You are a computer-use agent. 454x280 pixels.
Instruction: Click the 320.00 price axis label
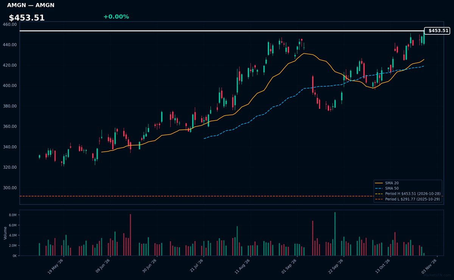click(x=9, y=167)
